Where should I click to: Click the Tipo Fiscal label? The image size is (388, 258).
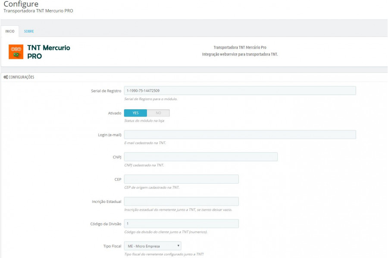[x=113, y=246]
